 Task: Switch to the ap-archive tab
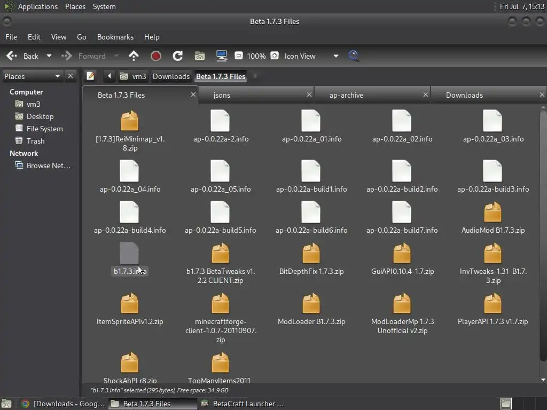[372, 95]
